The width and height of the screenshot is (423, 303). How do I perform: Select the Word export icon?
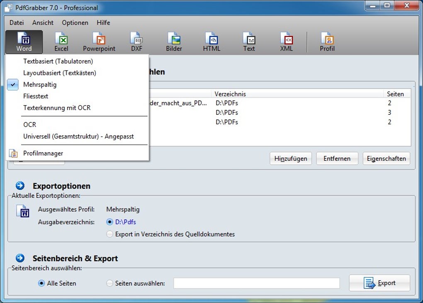pyautogui.click(x=24, y=42)
